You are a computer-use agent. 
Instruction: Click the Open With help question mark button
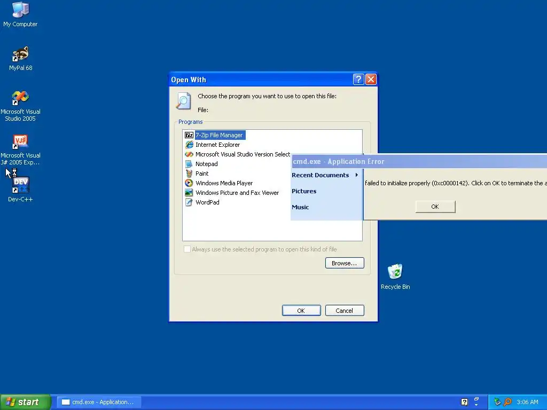(x=358, y=80)
